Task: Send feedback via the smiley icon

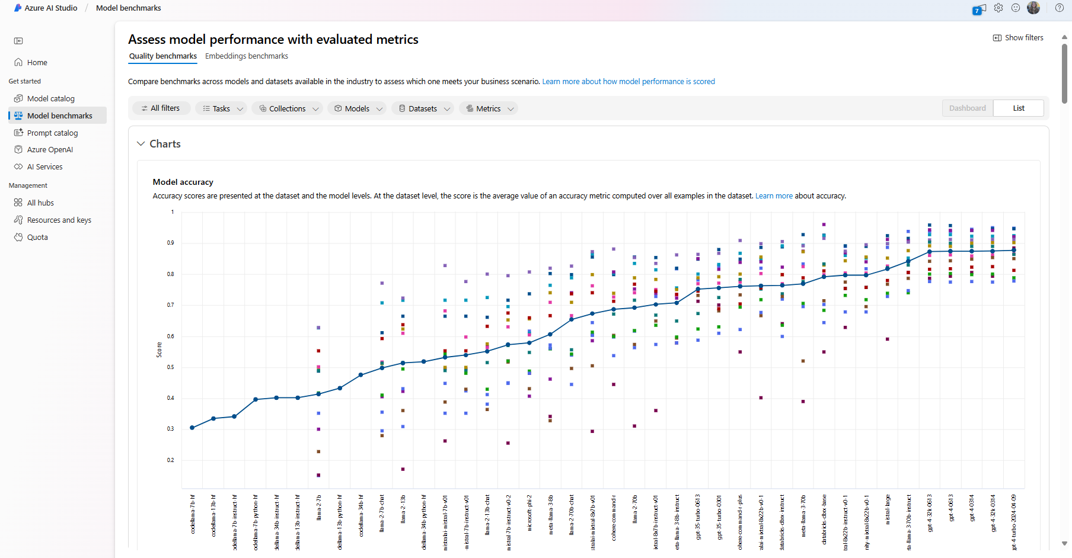Action: click(1016, 8)
